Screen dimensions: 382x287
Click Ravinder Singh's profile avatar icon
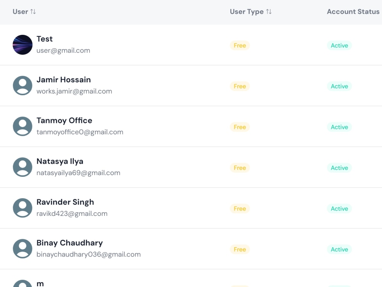coord(23,208)
